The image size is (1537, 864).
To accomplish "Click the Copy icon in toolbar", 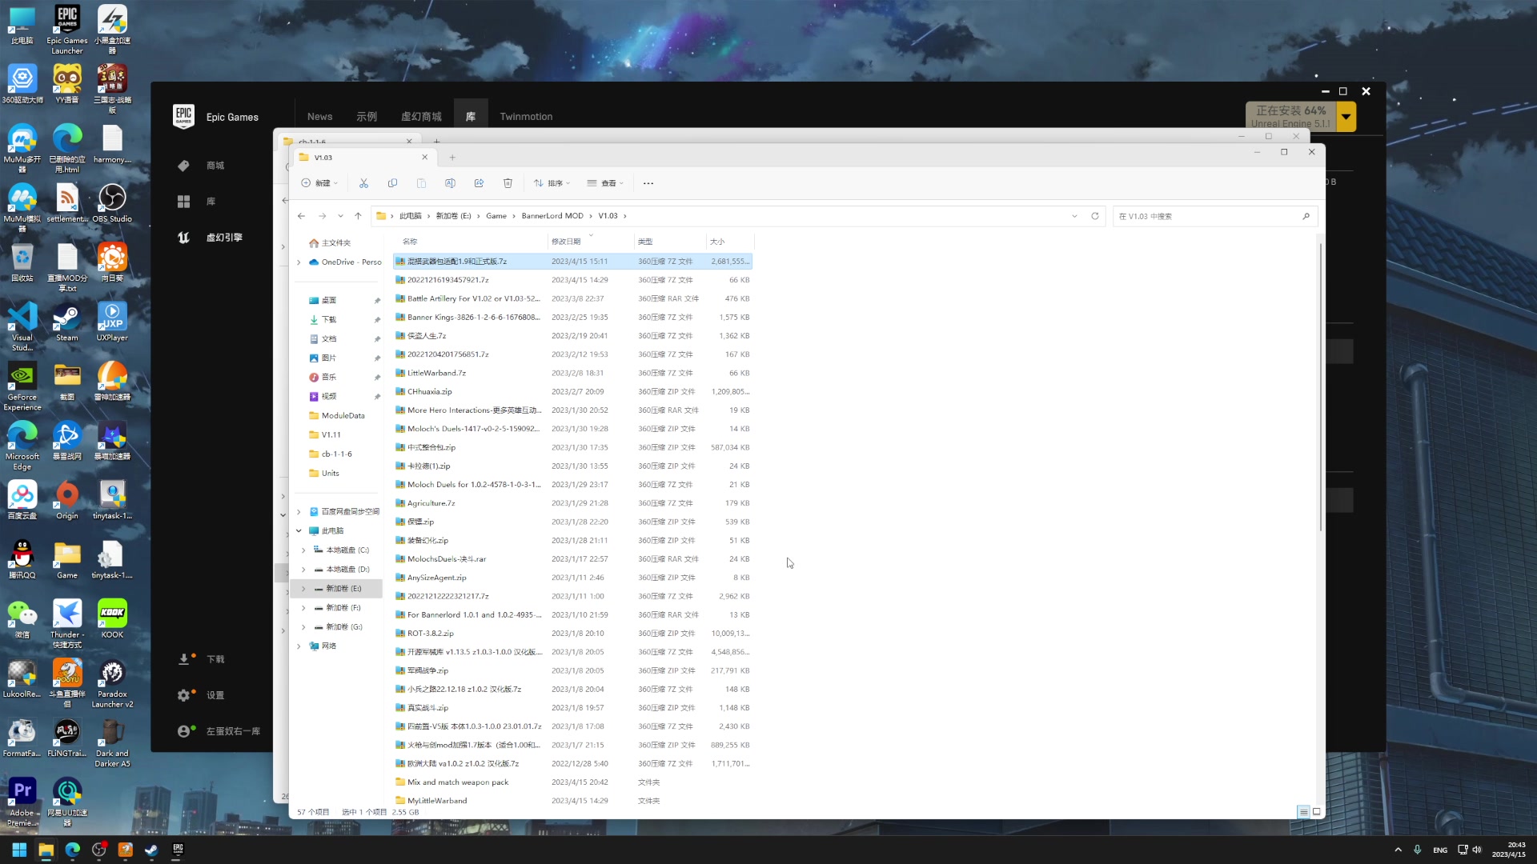I will pyautogui.click(x=392, y=183).
